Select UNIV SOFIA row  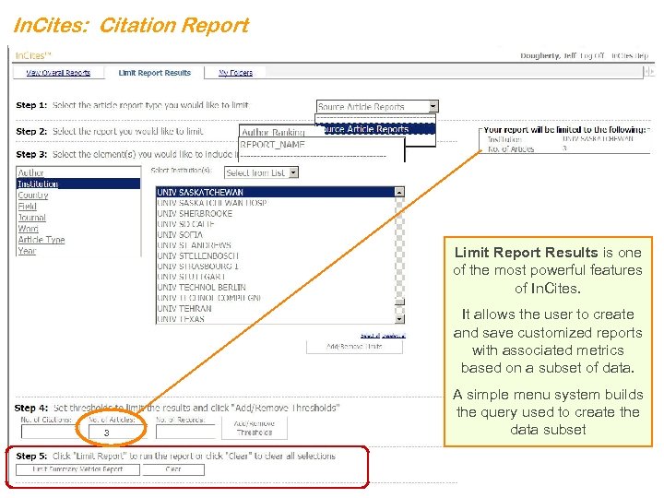click(275, 234)
